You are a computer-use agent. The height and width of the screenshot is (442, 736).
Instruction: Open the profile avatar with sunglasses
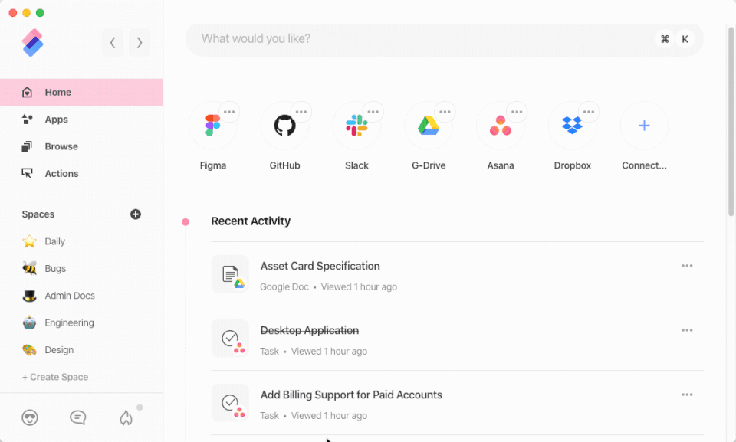pyautogui.click(x=30, y=417)
